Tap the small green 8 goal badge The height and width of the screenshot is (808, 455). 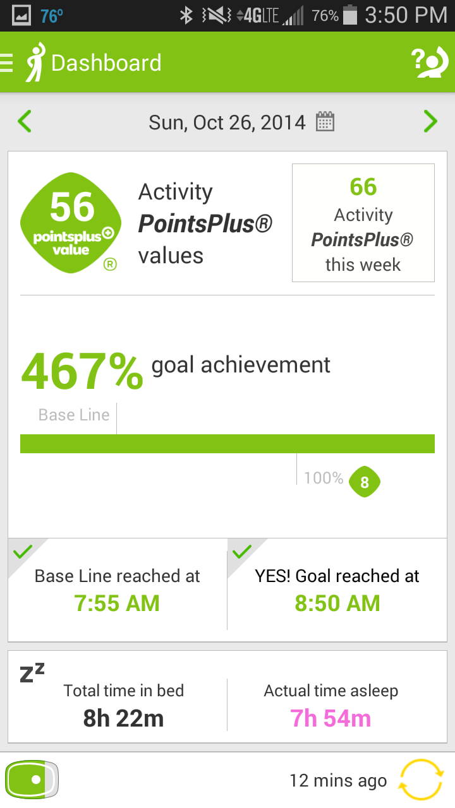click(x=365, y=482)
